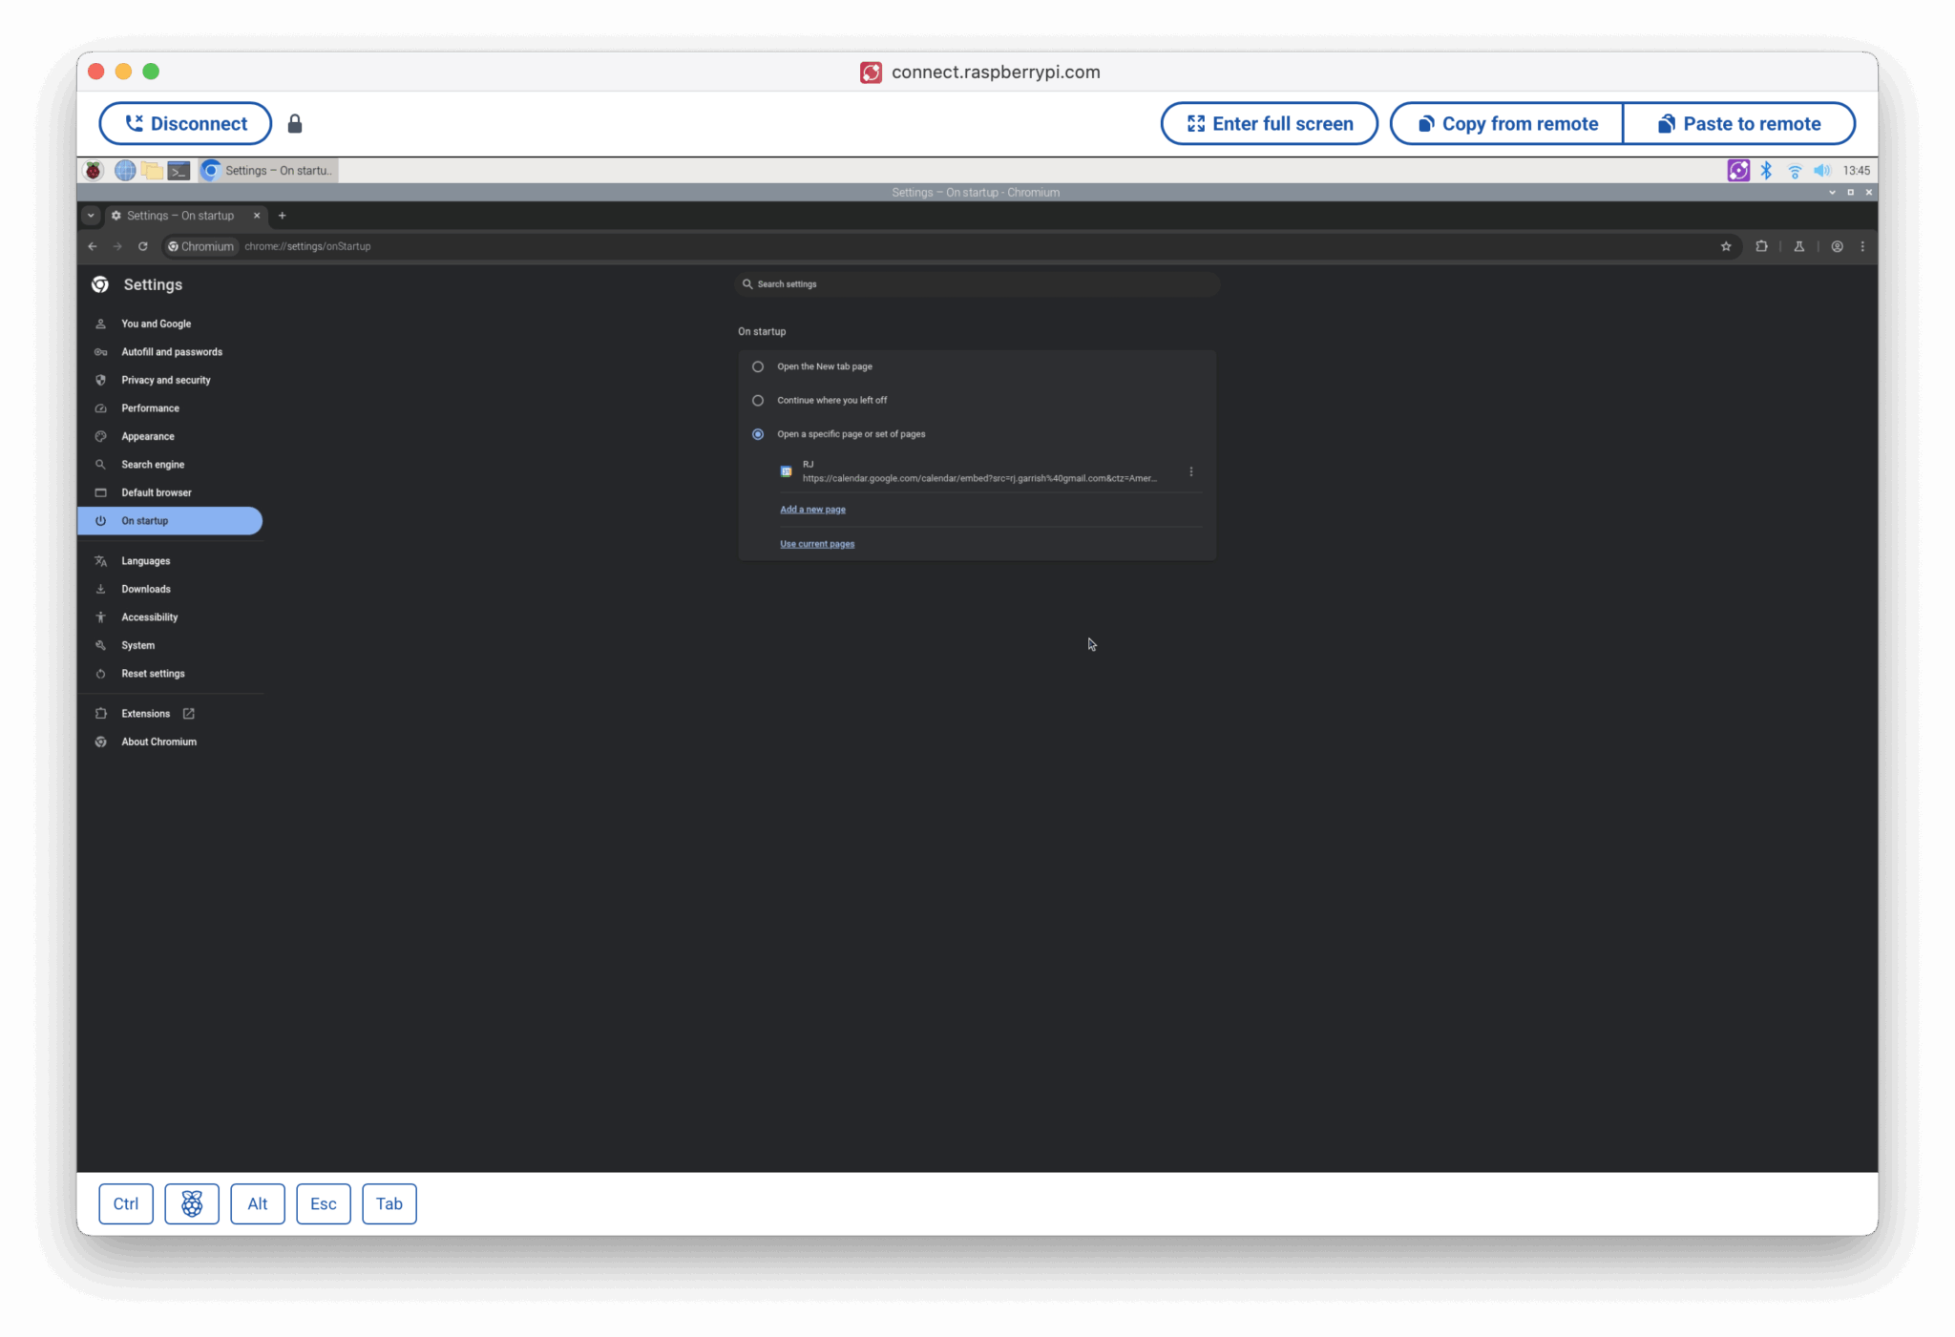Viewport: 1955px width, 1337px height.
Task: Launch the terminal from the taskbar
Action: click(179, 170)
